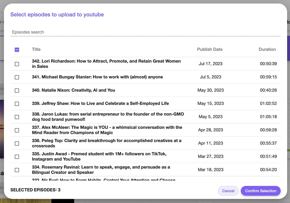290x203 pixels.
Task: Select episode 337 Alex McAleer checkbox
Action: pyautogui.click(x=17, y=130)
